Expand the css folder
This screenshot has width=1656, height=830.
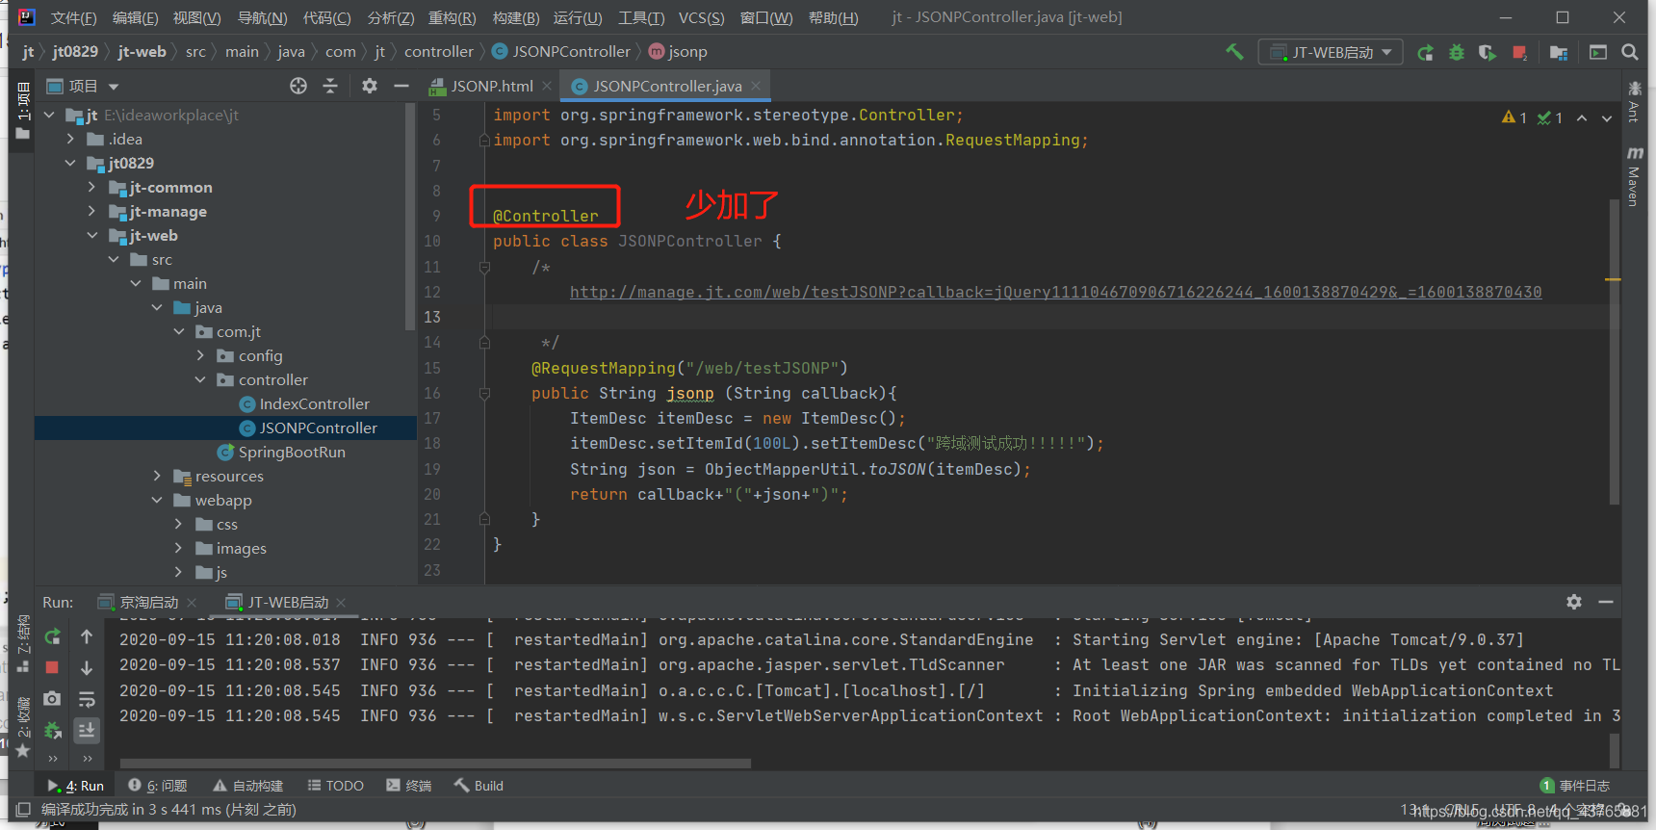(x=179, y=524)
